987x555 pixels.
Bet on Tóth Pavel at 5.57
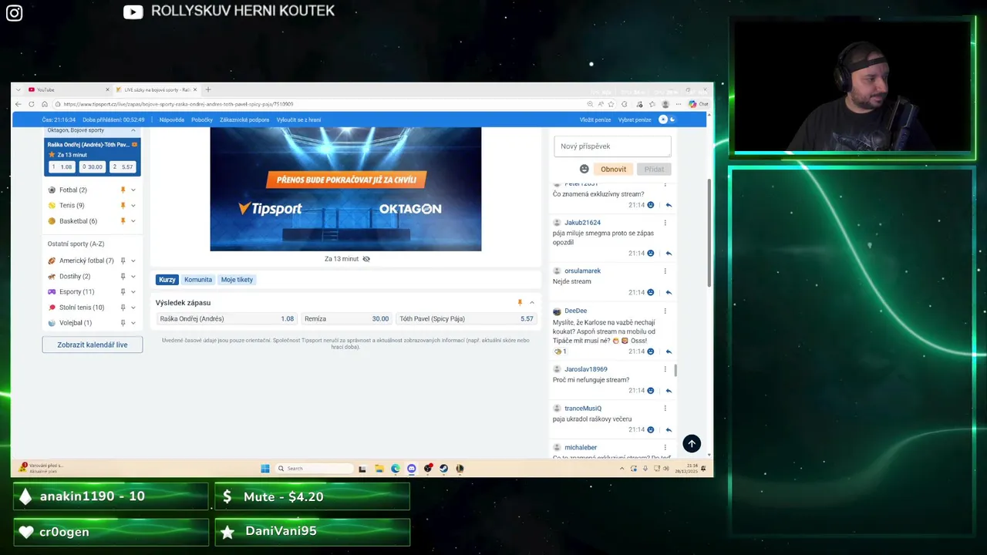[x=467, y=318]
